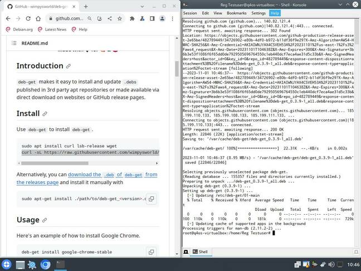This screenshot has height=271, width=361.
Task: Open Chrome Labs flask icon
Action: [142, 18]
